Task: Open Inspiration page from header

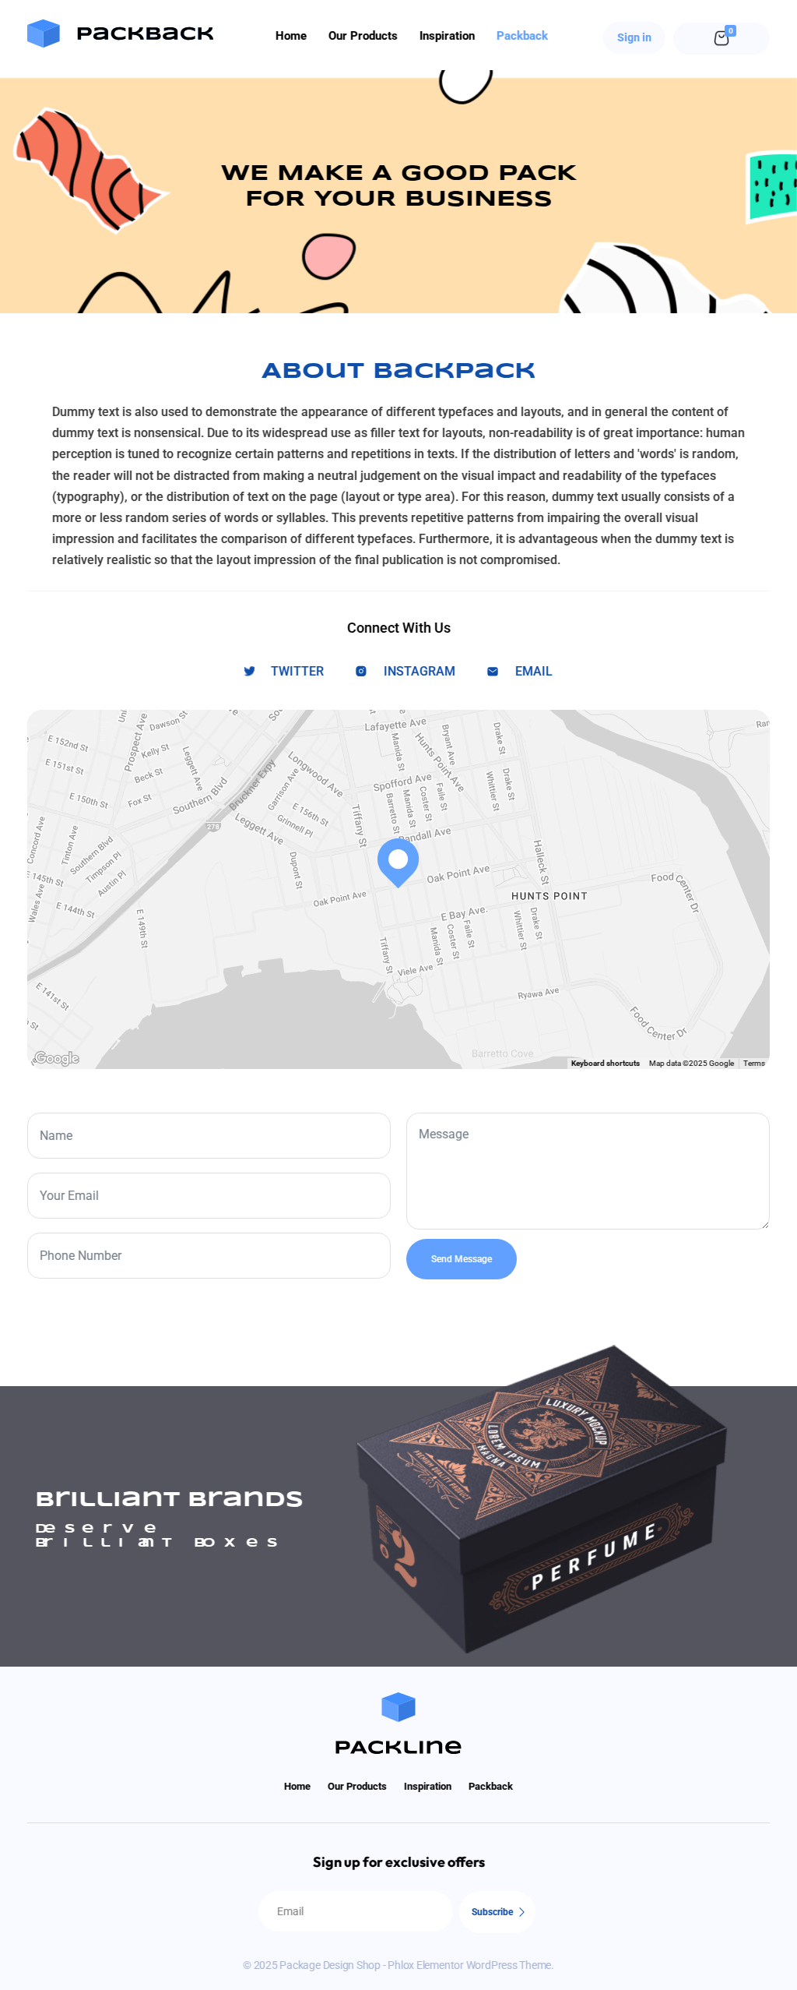Action: [447, 36]
